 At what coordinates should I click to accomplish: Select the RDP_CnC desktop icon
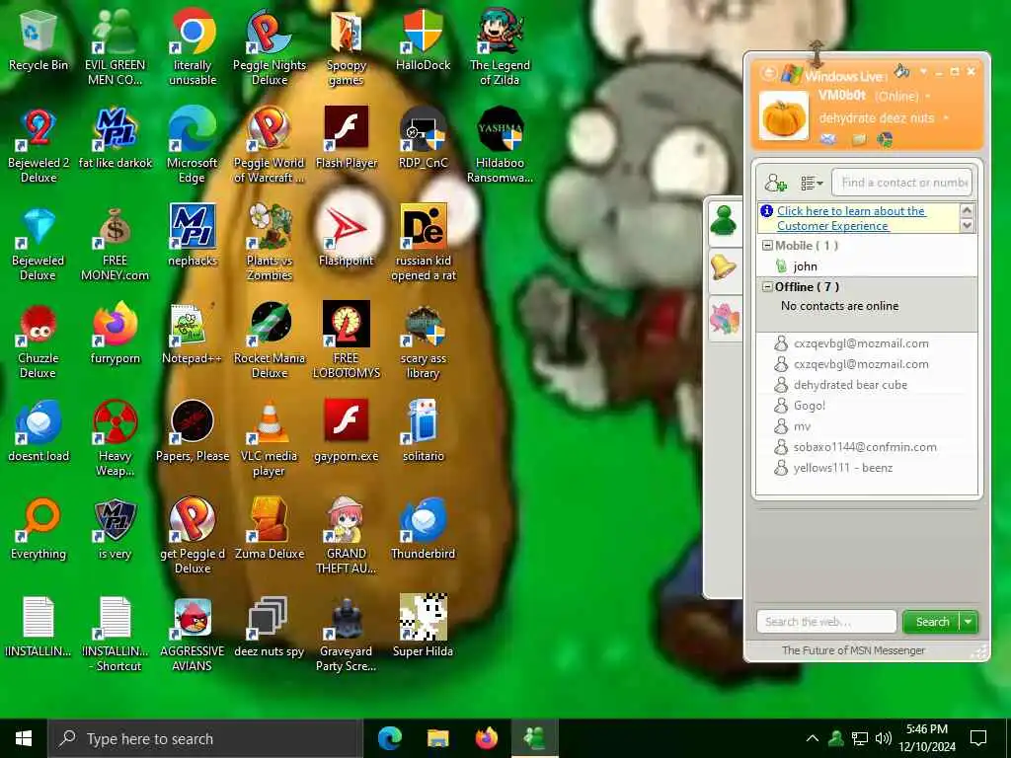423,138
